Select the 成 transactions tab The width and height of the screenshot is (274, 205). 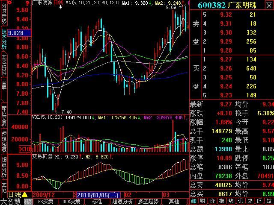tap(250, 201)
